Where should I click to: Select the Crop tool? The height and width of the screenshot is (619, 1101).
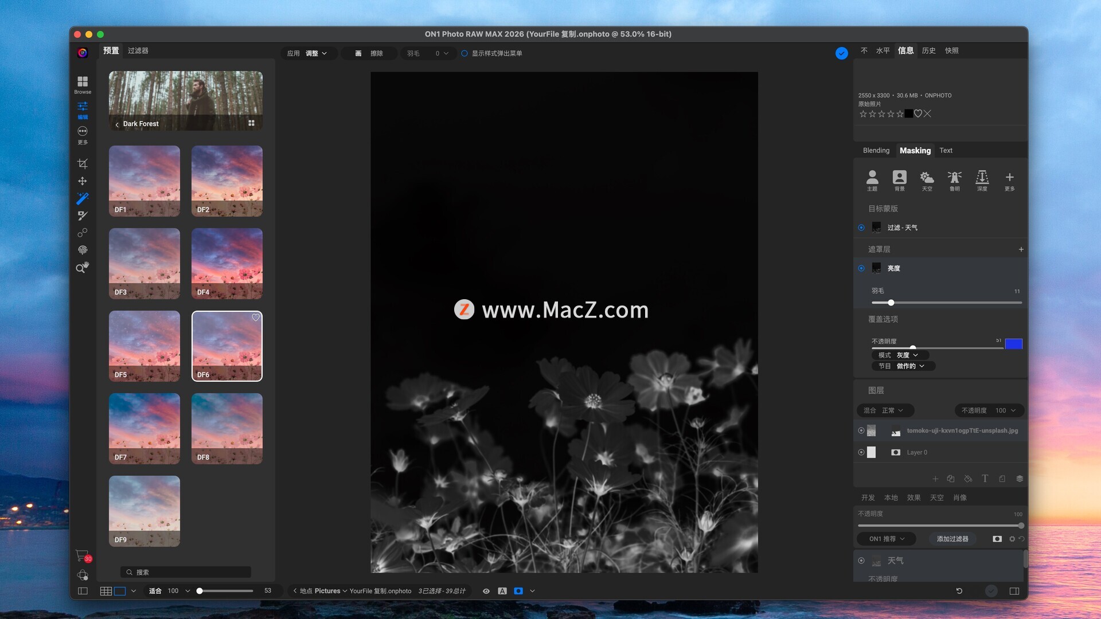click(x=83, y=164)
